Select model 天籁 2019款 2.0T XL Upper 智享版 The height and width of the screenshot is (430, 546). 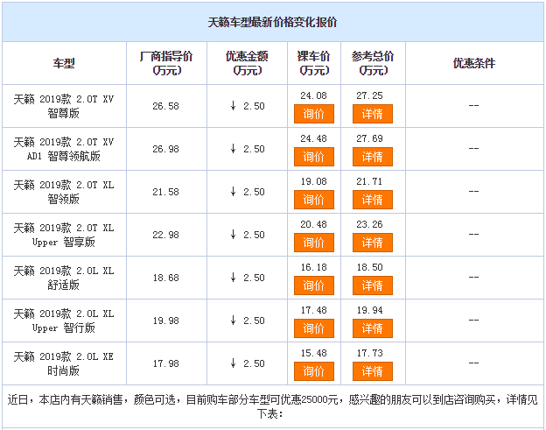(x=64, y=235)
